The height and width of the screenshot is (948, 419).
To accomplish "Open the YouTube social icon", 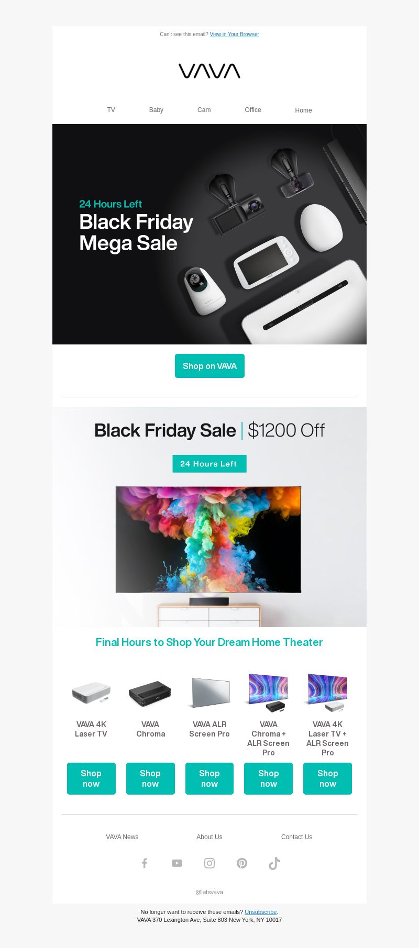I will click(177, 863).
